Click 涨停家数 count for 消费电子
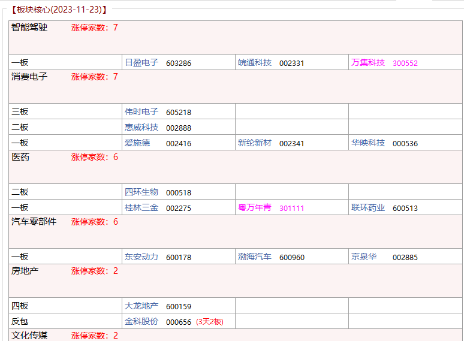This screenshot has width=464, height=341. (94, 77)
